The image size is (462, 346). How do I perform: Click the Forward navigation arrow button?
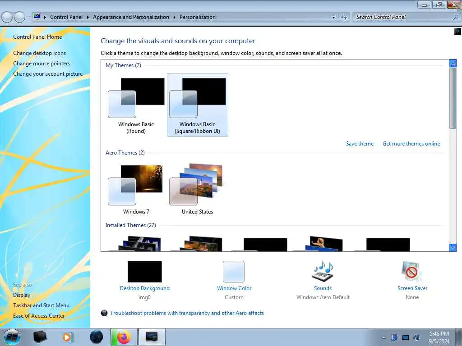click(20, 17)
